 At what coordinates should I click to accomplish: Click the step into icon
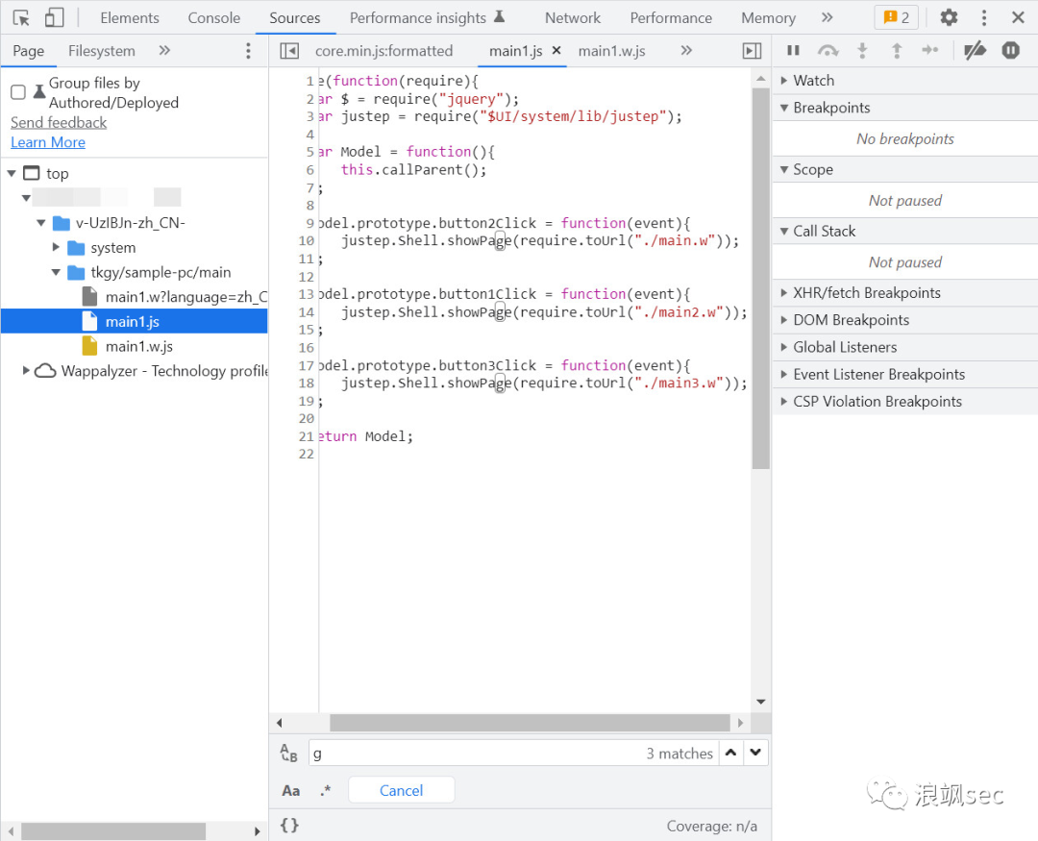point(862,50)
